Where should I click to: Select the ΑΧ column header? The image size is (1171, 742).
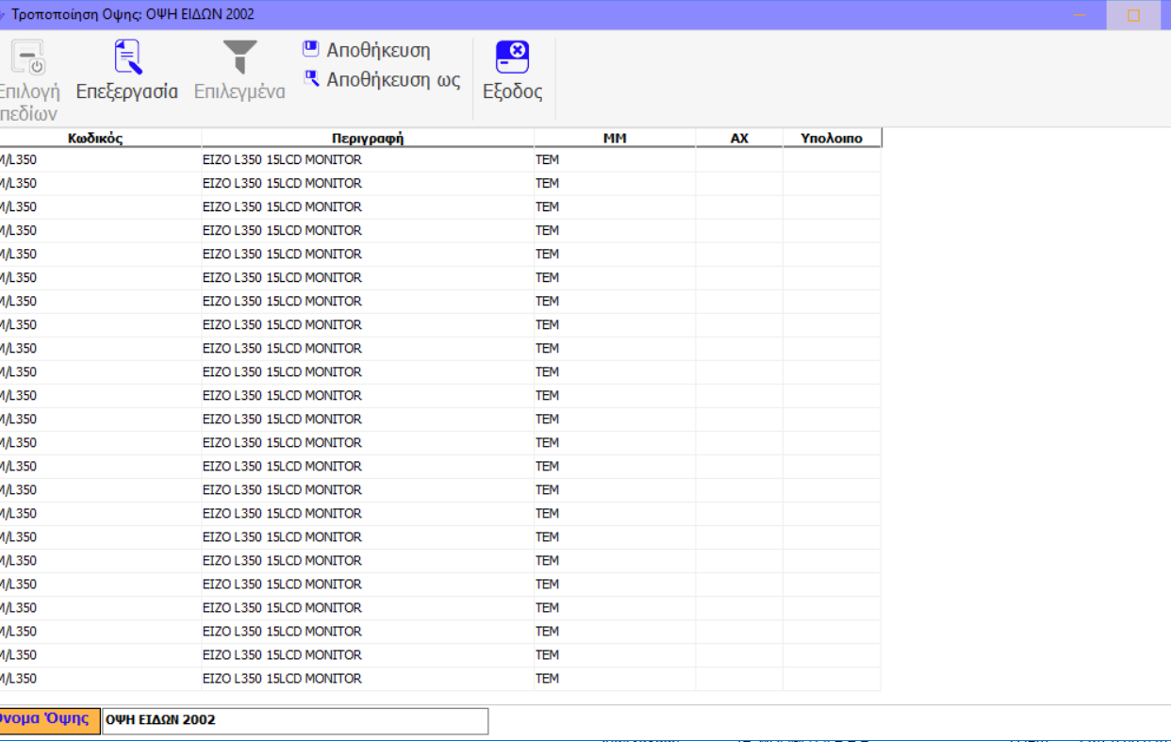[x=739, y=139]
